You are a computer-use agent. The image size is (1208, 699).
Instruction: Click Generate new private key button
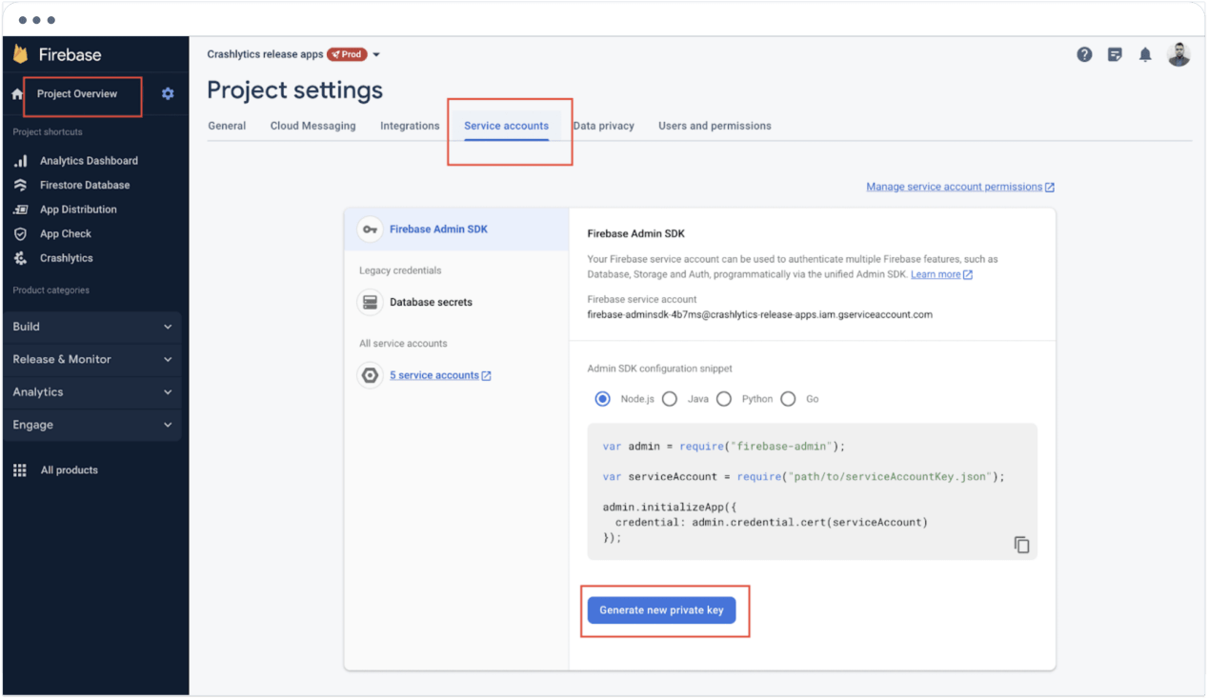point(661,610)
